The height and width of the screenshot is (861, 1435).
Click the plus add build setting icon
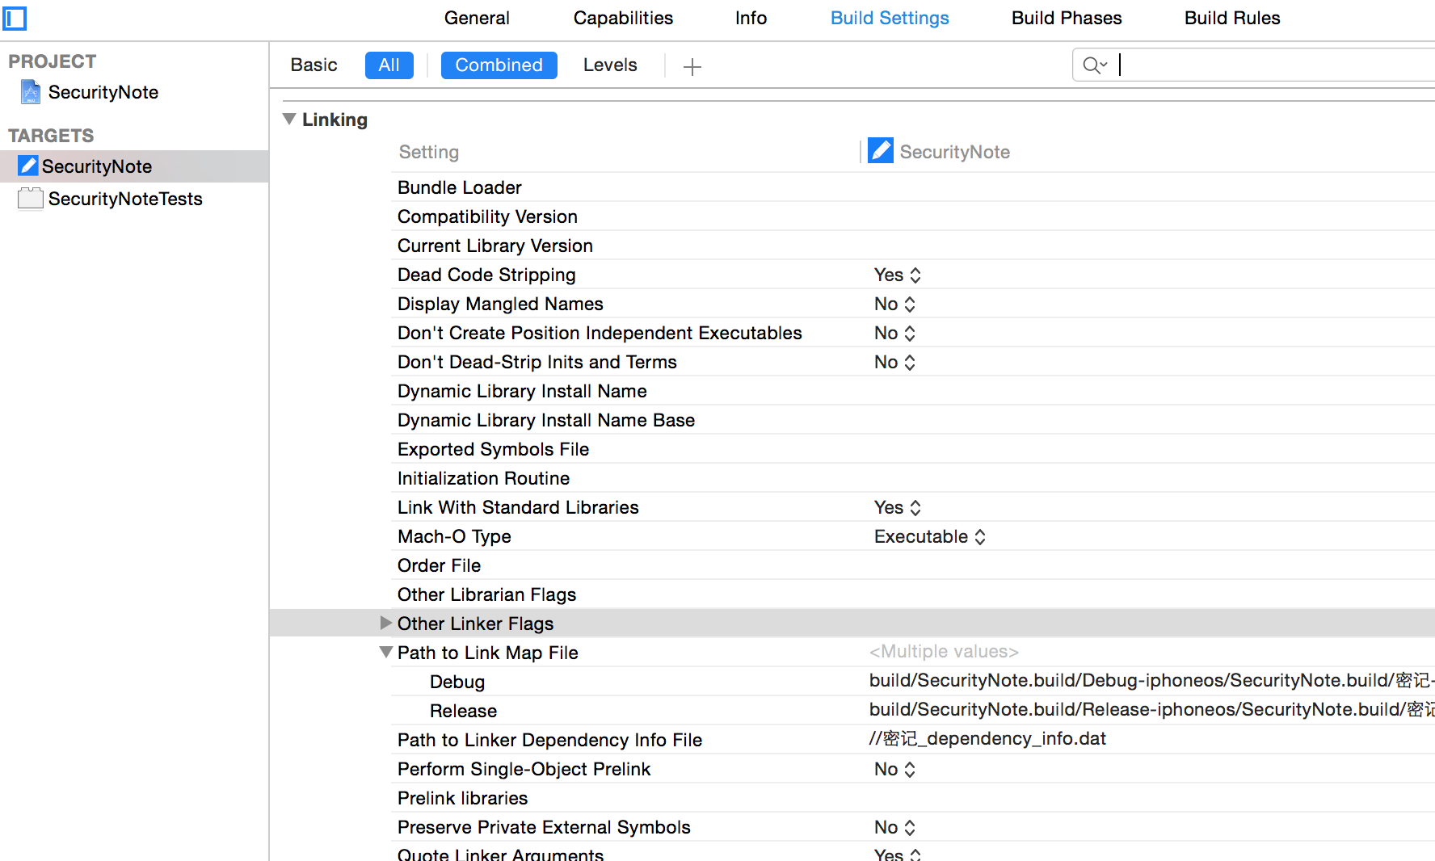(x=692, y=66)
